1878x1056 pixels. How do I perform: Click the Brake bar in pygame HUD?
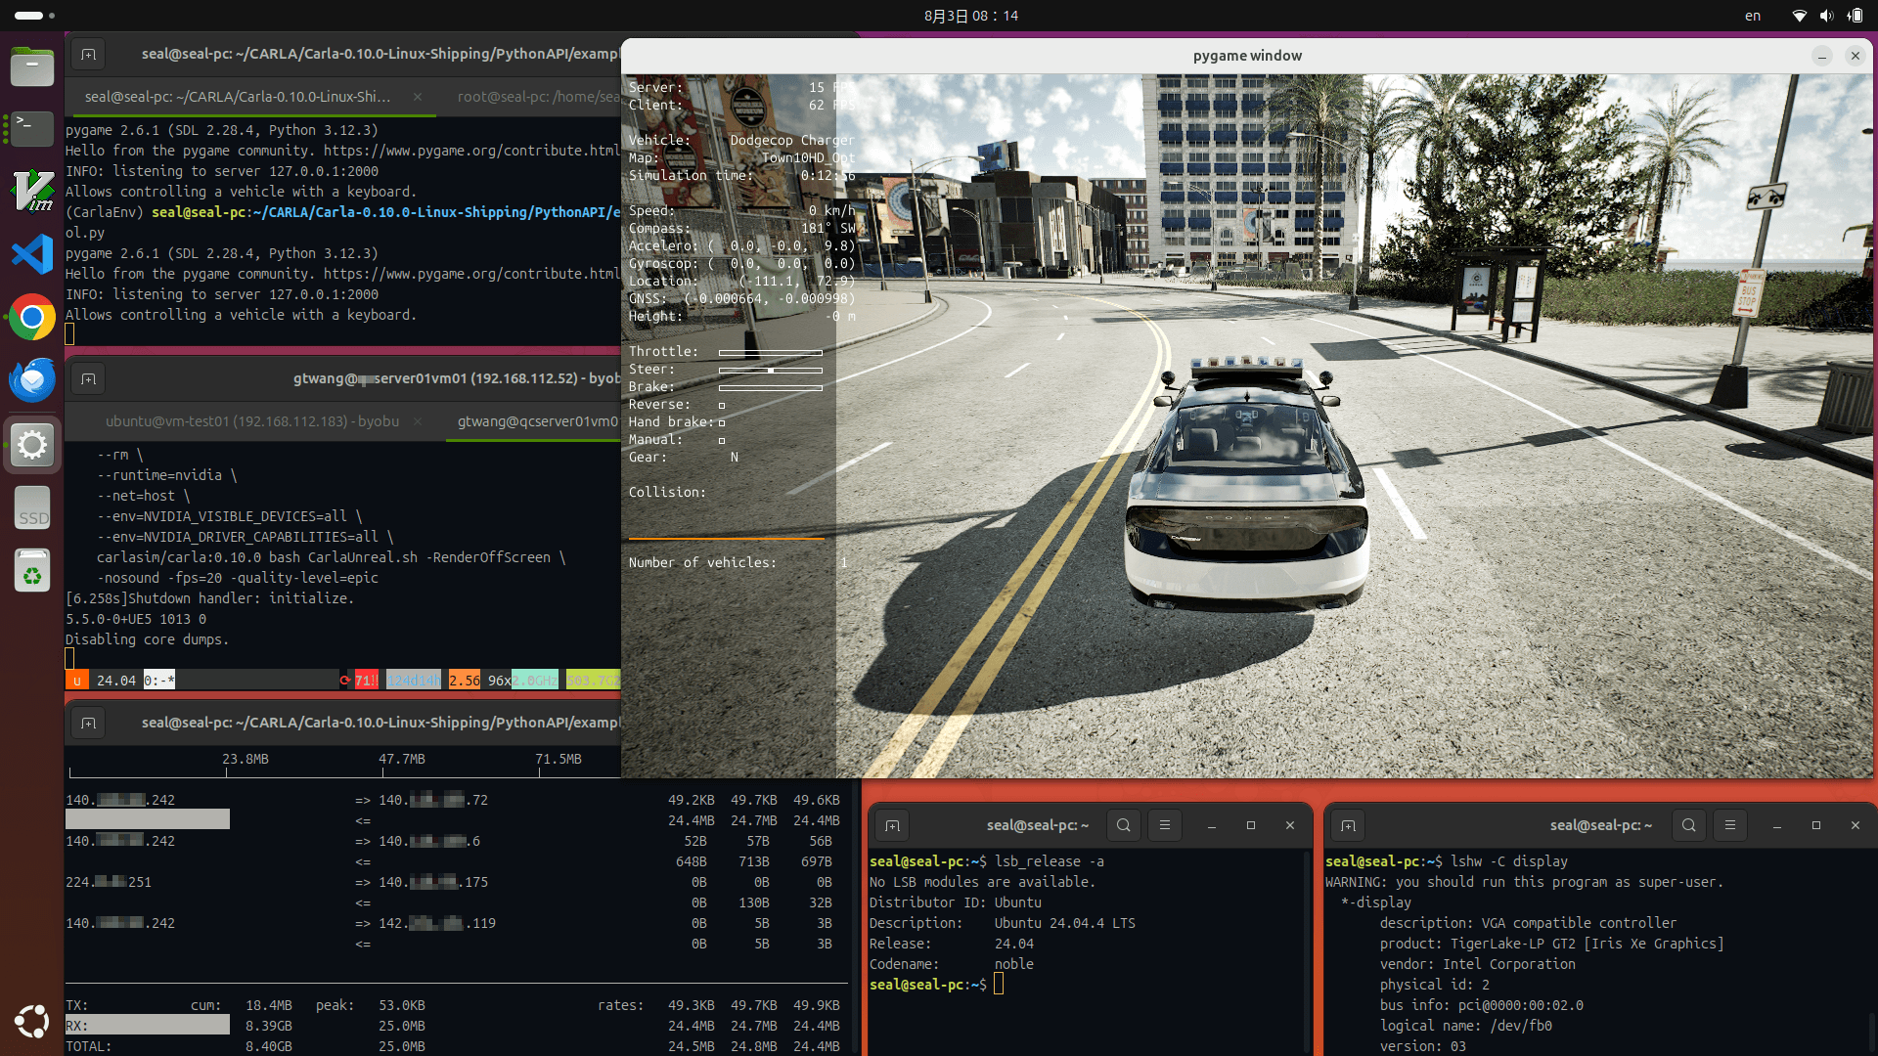pos(771,387)
